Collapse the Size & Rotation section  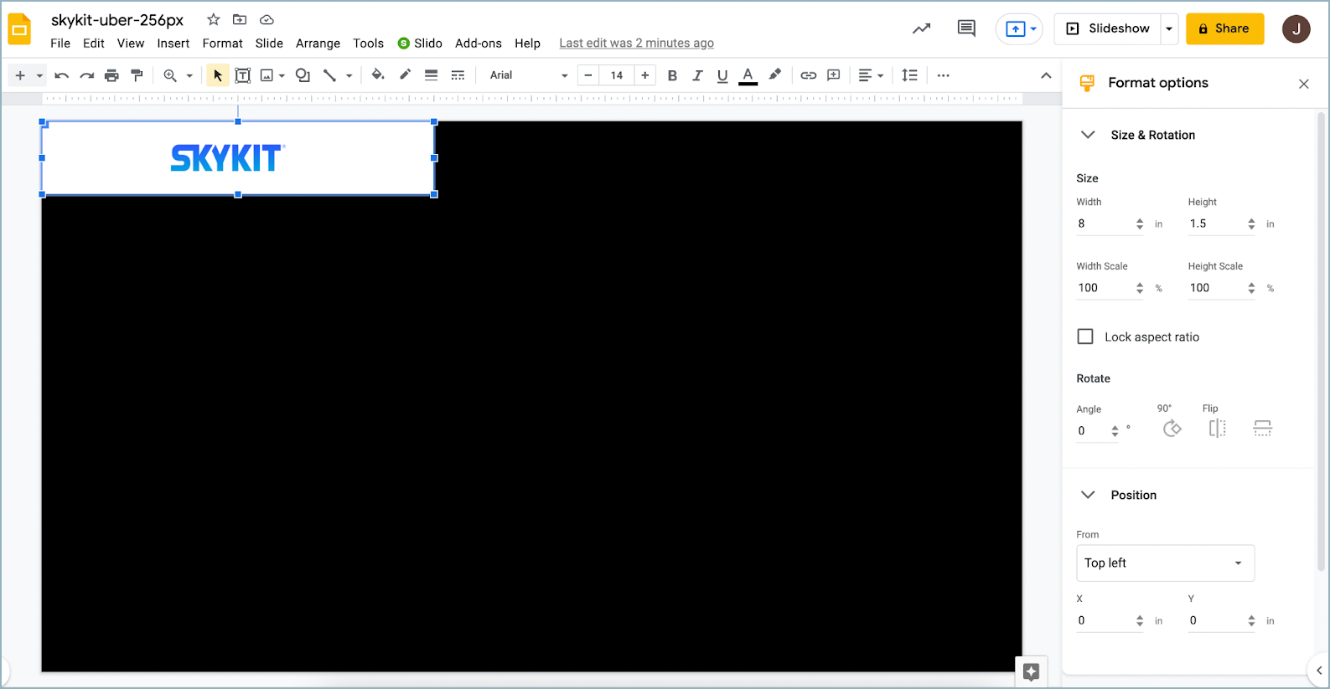click(x=1088, y=135)
